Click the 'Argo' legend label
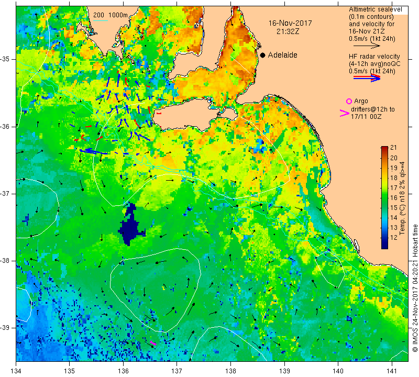The height and width of the screenshot is (377, 419). click(x=361, y=101)
